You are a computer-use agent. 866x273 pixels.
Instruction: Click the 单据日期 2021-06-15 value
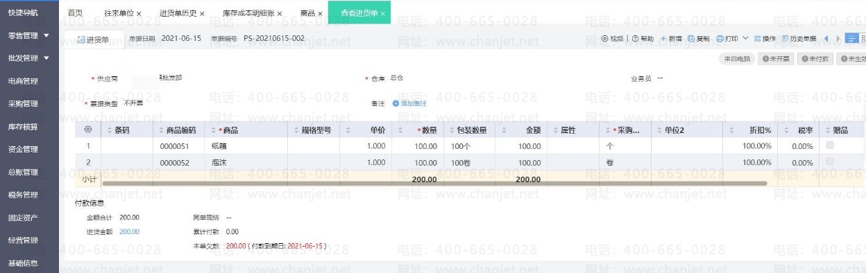pyautogui.click(x=181, y=38)
